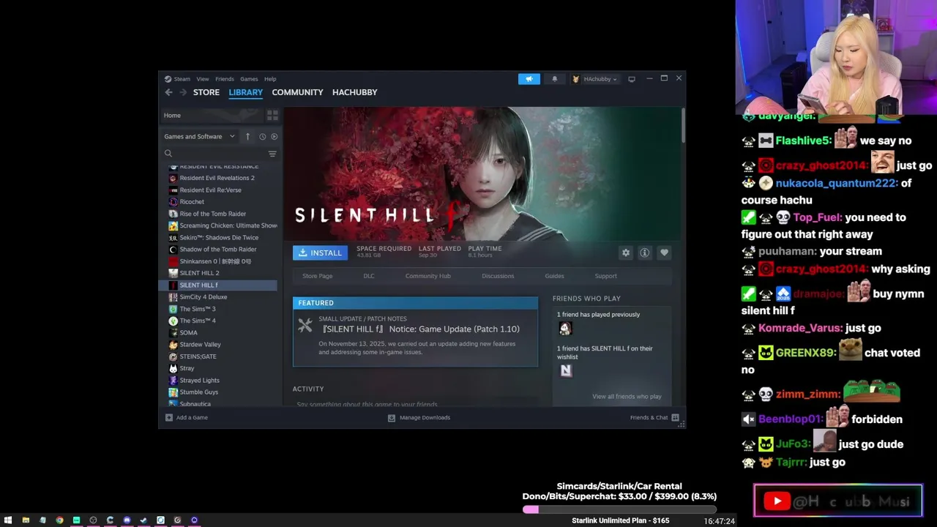The width and height of the screenshot is (937, 527).
Task: Click the Add a Game plus icon
Action: 169,417
